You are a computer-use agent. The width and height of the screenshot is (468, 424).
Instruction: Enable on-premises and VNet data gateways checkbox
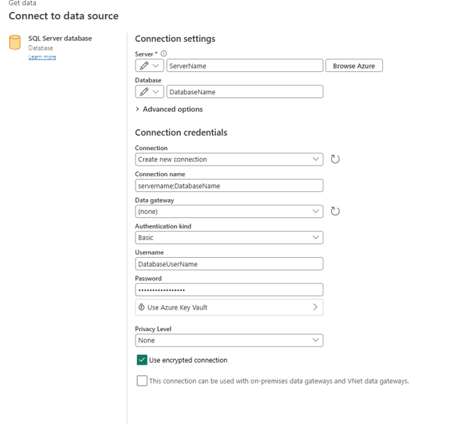[142, 381]
